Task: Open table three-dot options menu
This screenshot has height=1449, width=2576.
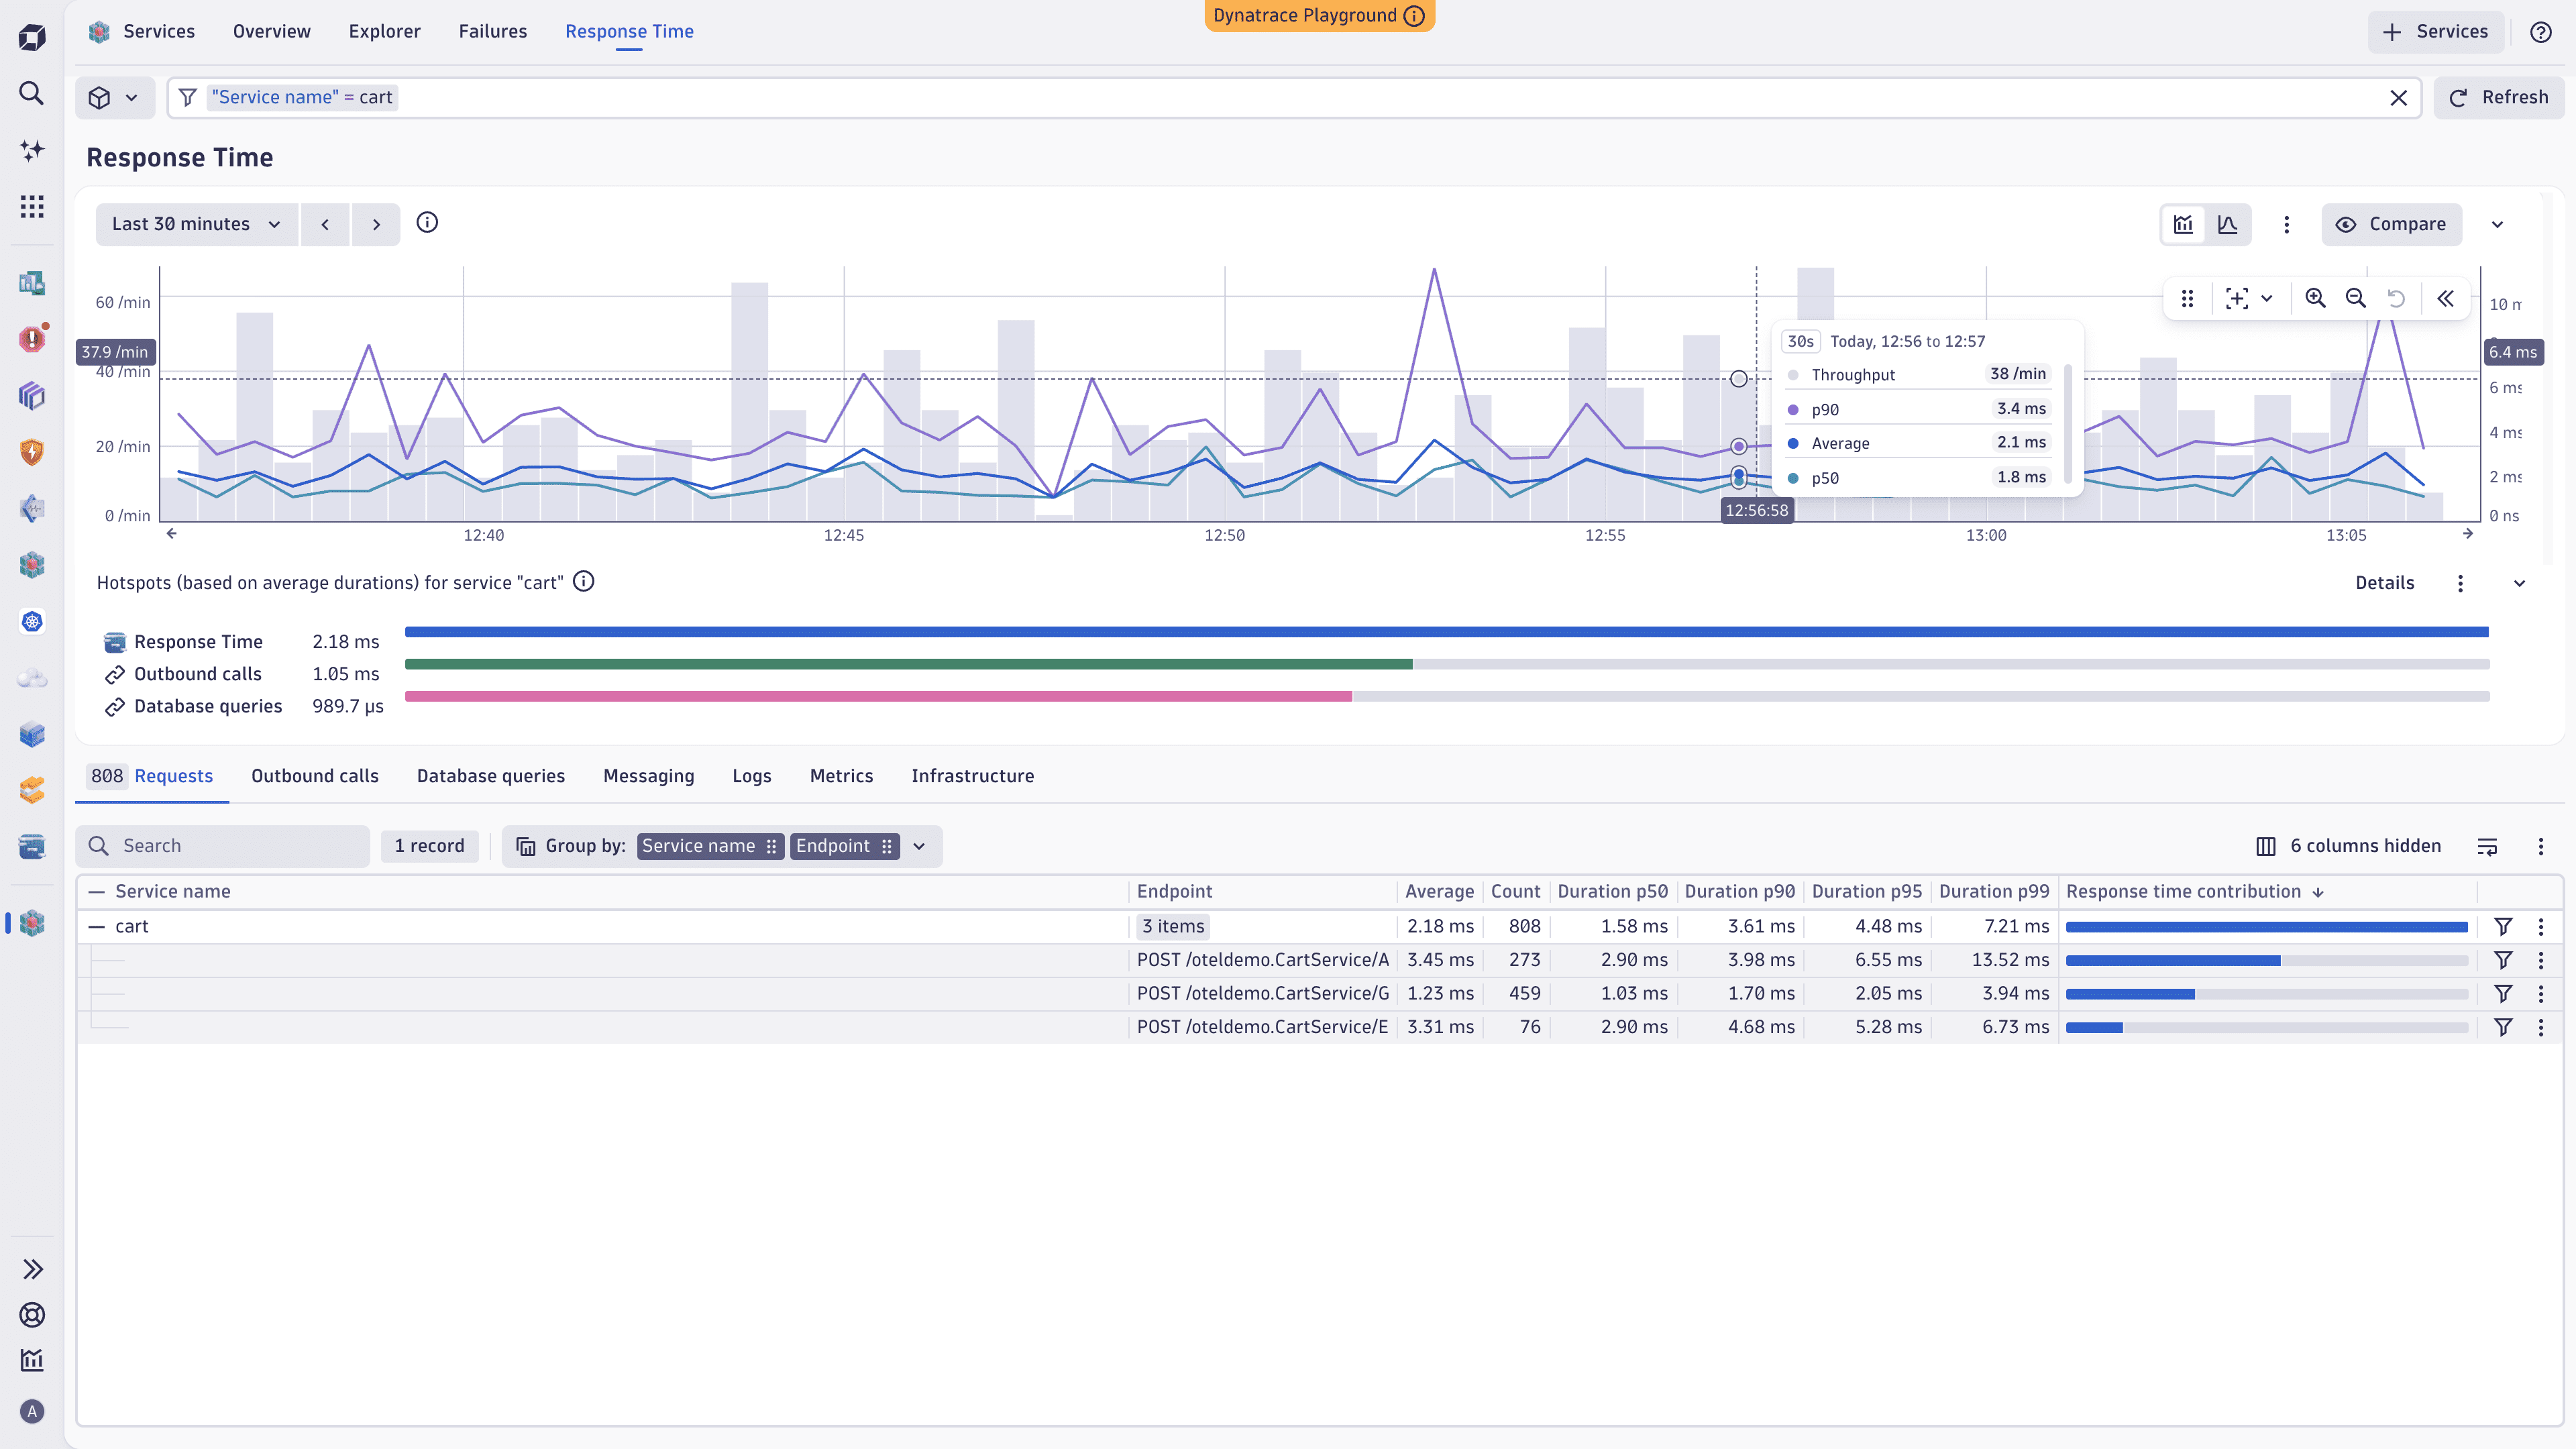Action: pyautogui.click(x=2540, y=846)
